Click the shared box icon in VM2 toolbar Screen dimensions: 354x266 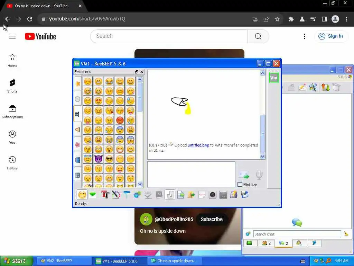[336, 87]
